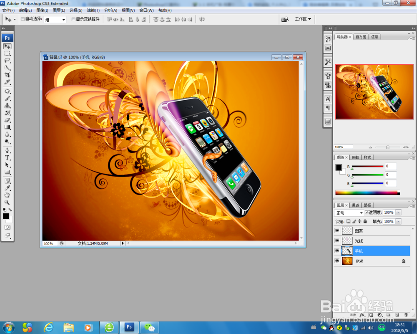Viewport: 417px width, 334px height.
Task: Create a new layer icon
Action: point(397,315)
